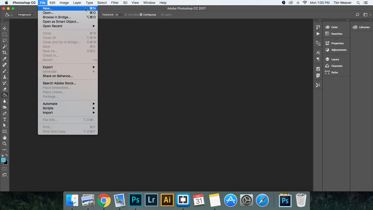
Task: Open the Filter menu
Action: pyautogui.click(x=115, y=3)
